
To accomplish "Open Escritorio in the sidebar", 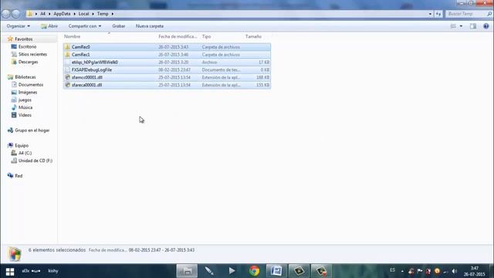I will coord(27,46).
